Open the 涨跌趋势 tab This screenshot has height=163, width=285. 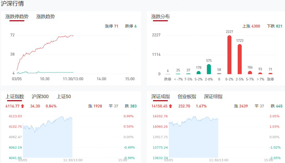click(46, 17)
